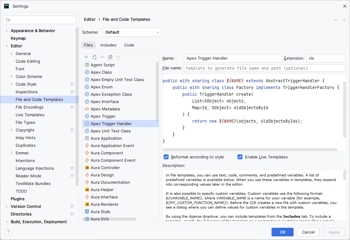Select the Apex Trigger template
The width and height of the screenshot is (350, 240).
coord(120,116)
